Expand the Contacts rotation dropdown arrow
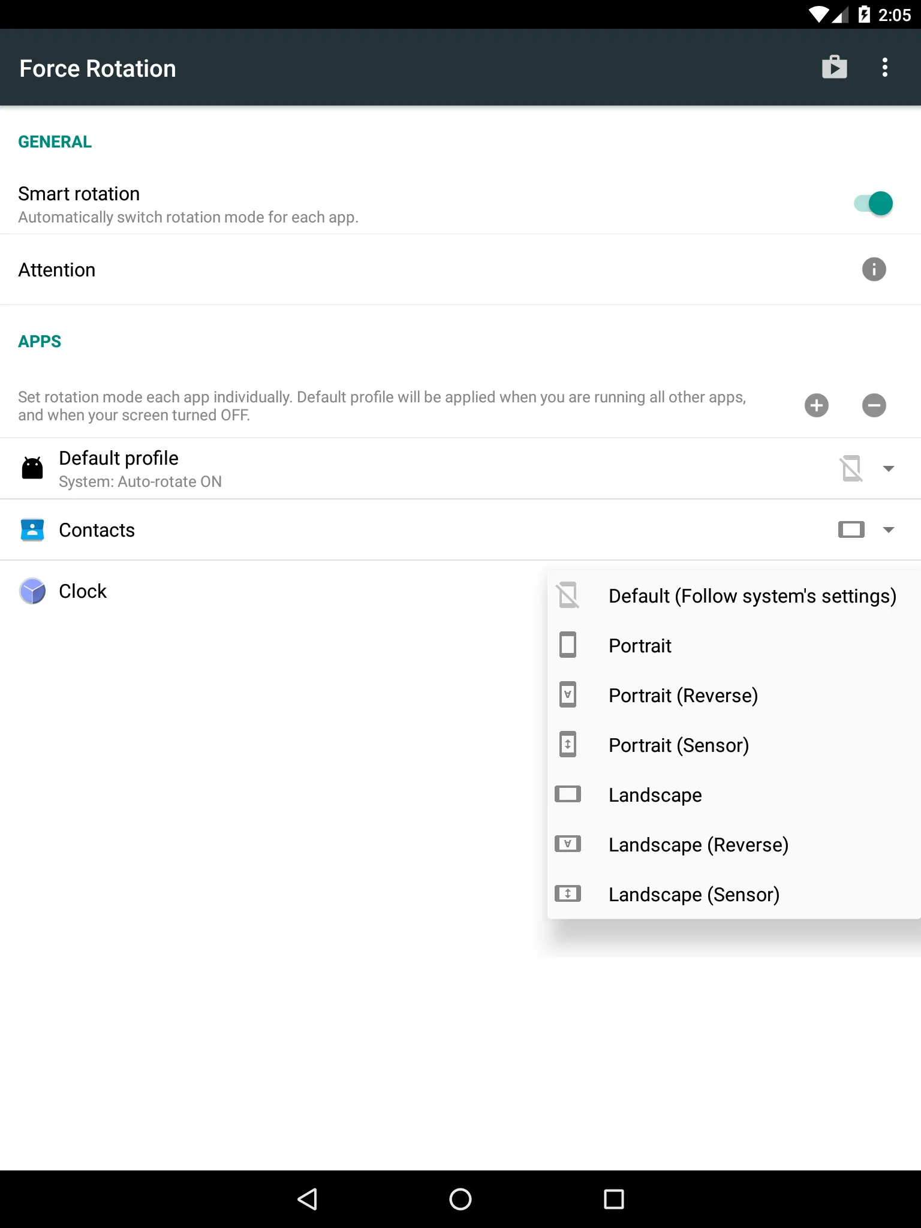 click(889, 529)
